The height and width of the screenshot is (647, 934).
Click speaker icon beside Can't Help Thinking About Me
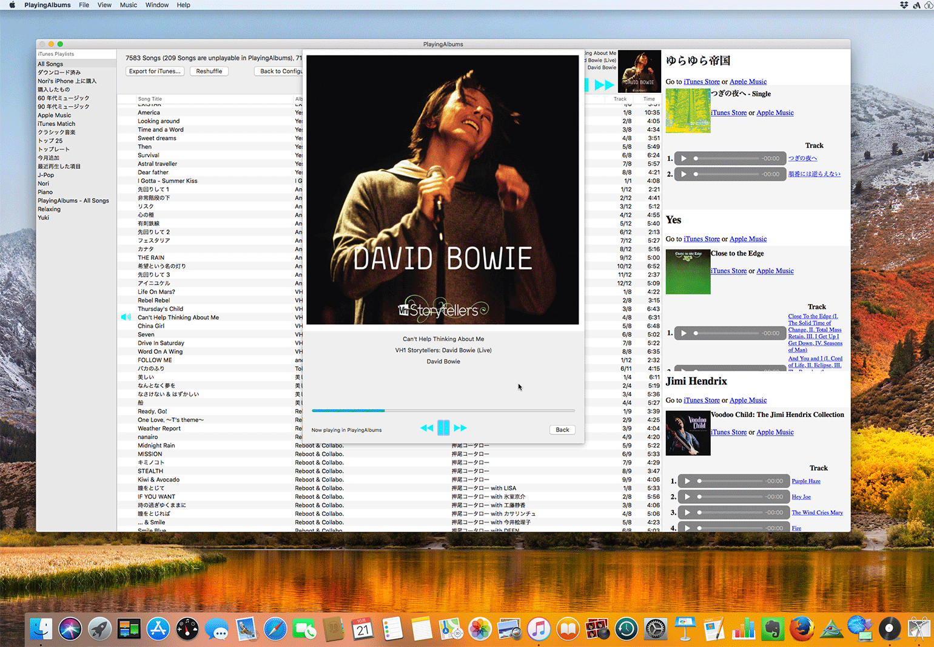(x=126, y=317)
